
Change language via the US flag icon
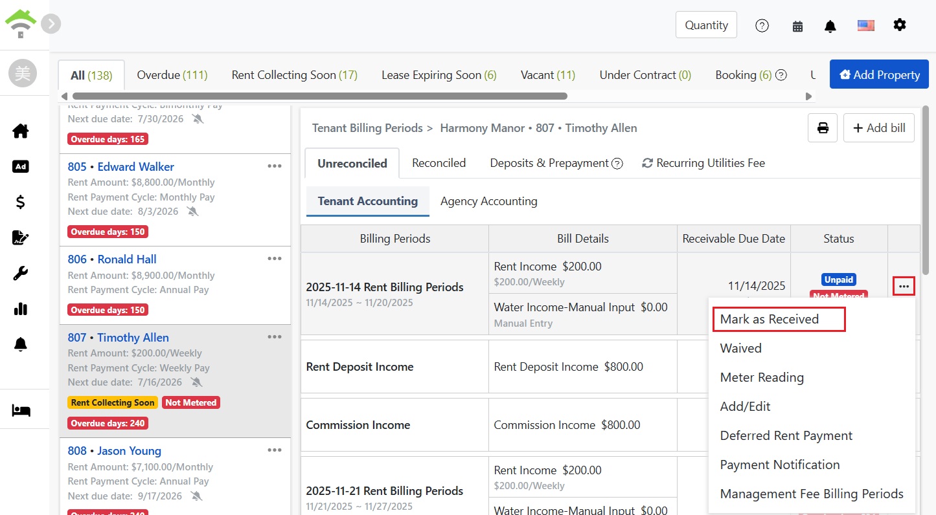[866, 25]
